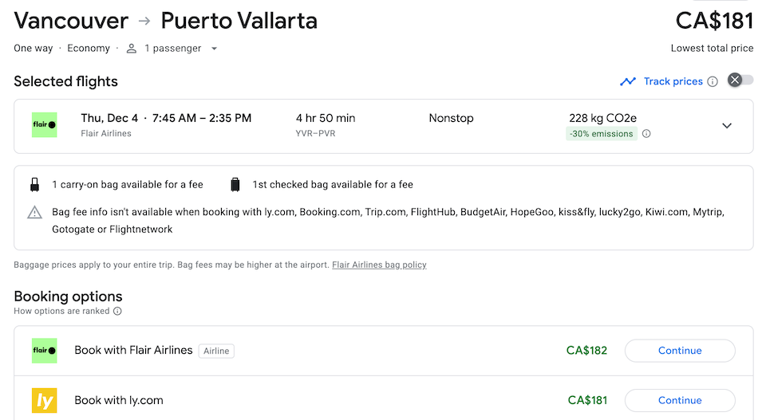The height and width of the screenshot is (420, 766).
Task: Open the passenger count dropdown
Action: (214, 49)
